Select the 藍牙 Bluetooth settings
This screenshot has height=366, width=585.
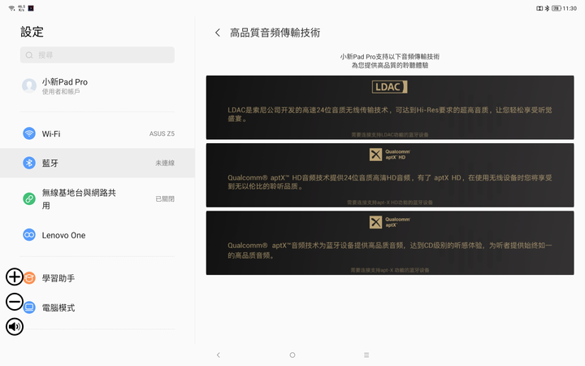97,163
